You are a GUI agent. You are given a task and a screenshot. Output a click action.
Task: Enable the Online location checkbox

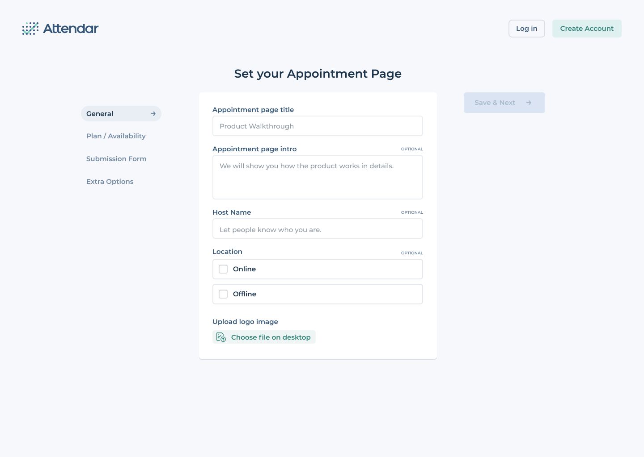coord(223,269)
